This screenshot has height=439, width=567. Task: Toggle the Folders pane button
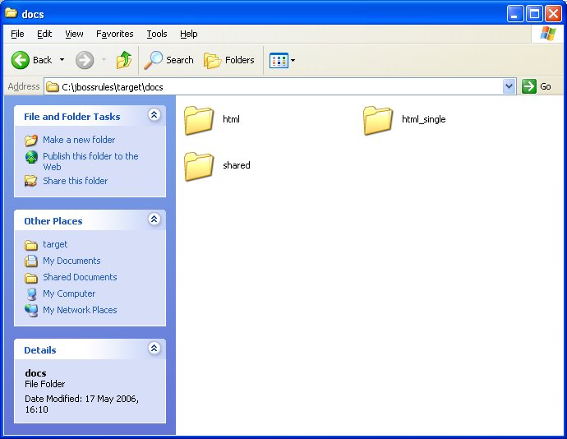coord(229,60)
